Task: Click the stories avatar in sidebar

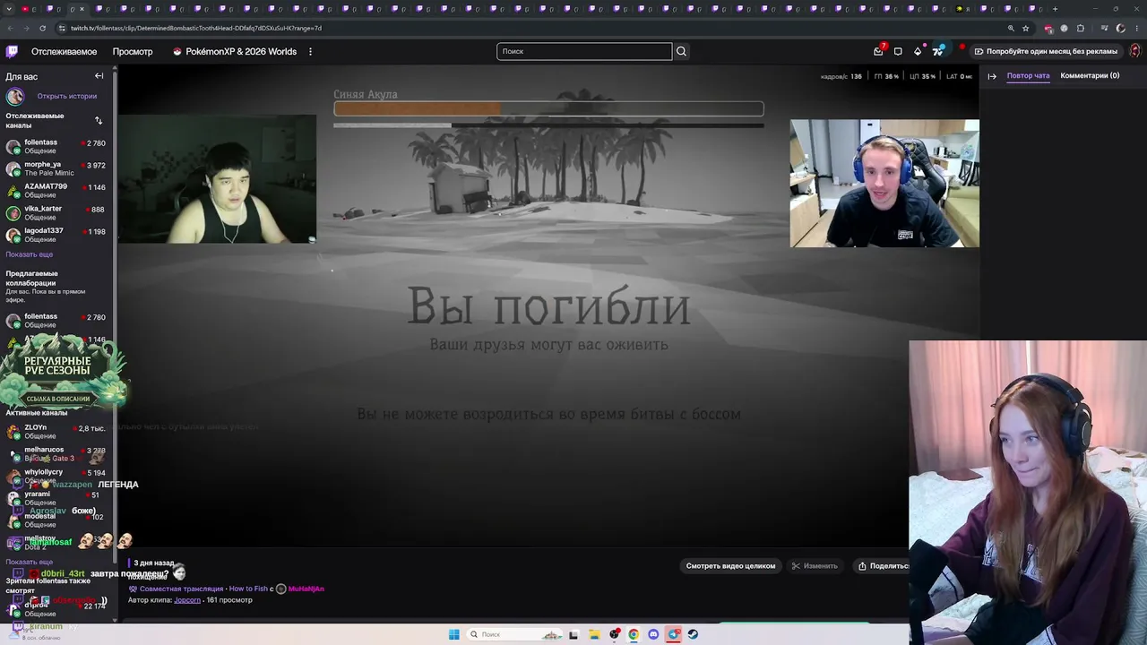Action: [x=15, y=97]
